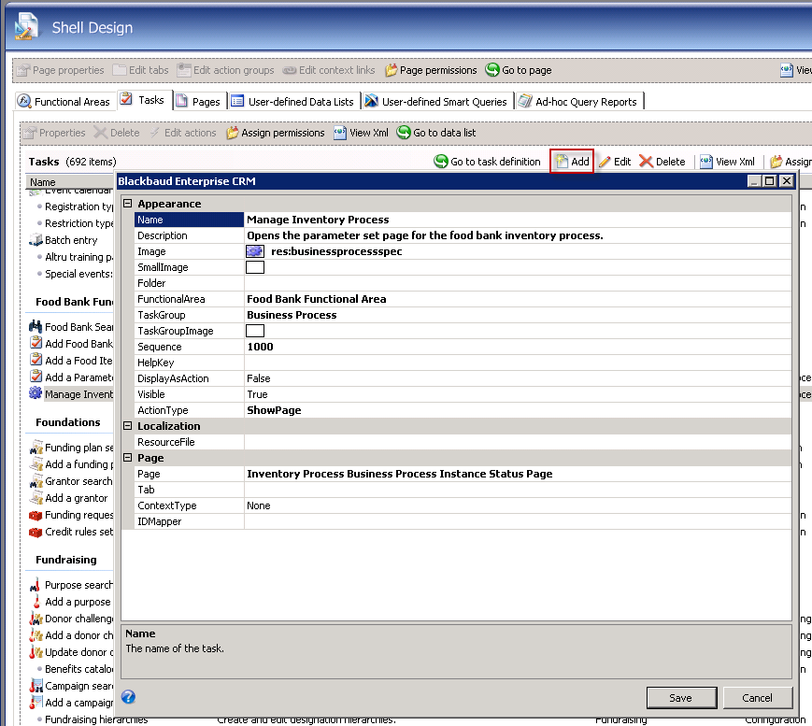Click the Cancel button
Image resolution: width=812 pixels, height=726 pixels.
pos(758,698)
